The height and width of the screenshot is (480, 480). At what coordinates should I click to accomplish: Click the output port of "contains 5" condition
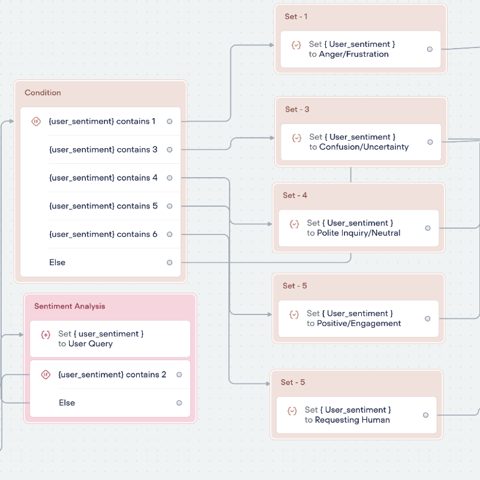170,206
